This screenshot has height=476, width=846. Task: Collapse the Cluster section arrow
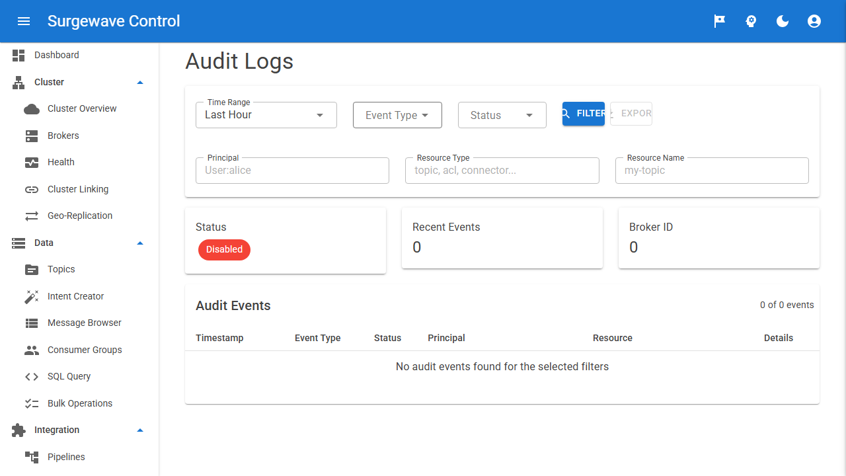pyautogui.click(x=140, y=83)
